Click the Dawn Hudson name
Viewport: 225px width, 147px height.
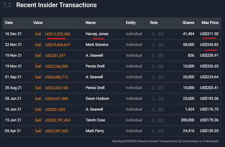click(97, 99)
